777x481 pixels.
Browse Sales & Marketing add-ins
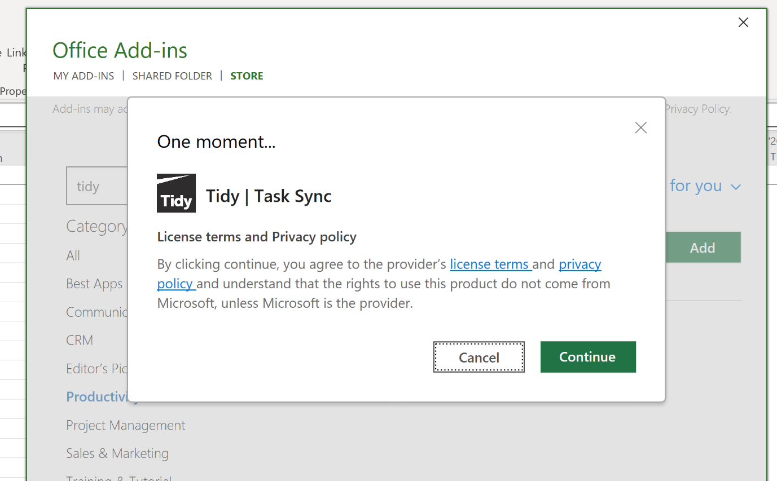pyautogui.click(x=117, y=453)
